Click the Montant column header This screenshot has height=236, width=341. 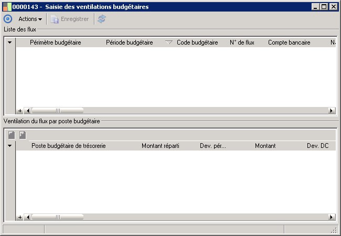265,146
